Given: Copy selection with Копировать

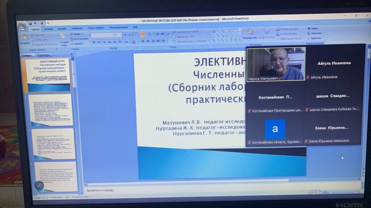Looking at the screenshot, I should [x=39, y=40].
